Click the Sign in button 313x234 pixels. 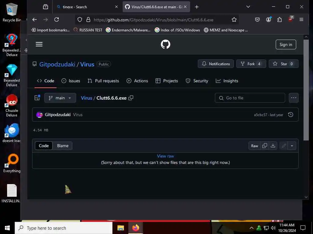[286, 44]
